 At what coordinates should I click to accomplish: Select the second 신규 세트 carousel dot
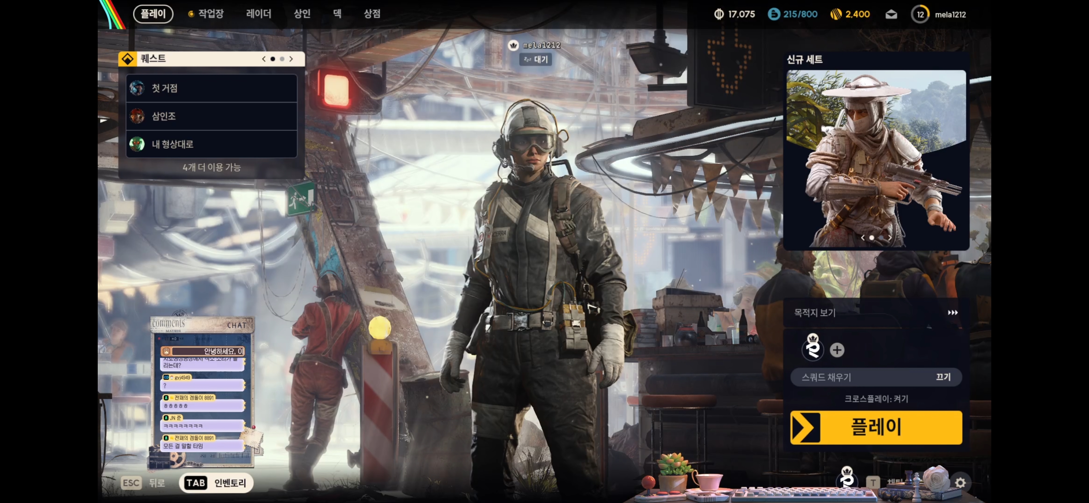(x=881, y=238)
